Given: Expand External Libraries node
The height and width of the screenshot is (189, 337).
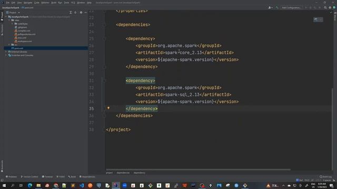Looking at the screenshot, I should pos(6,51).
